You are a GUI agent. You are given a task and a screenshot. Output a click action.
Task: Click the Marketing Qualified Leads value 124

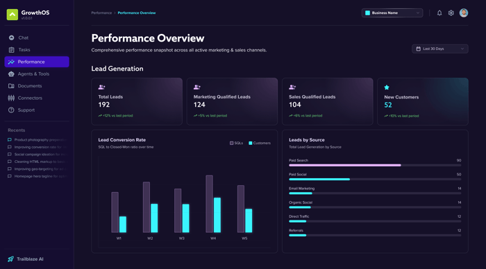pos(199,105)
